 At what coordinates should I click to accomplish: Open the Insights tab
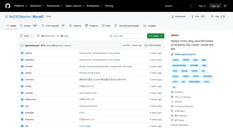(x=150, y=26)
